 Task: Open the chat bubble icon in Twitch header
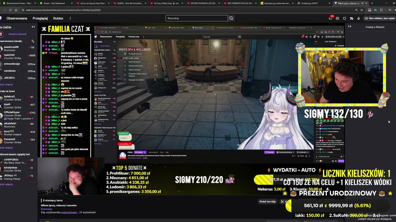tap(344, 18)
